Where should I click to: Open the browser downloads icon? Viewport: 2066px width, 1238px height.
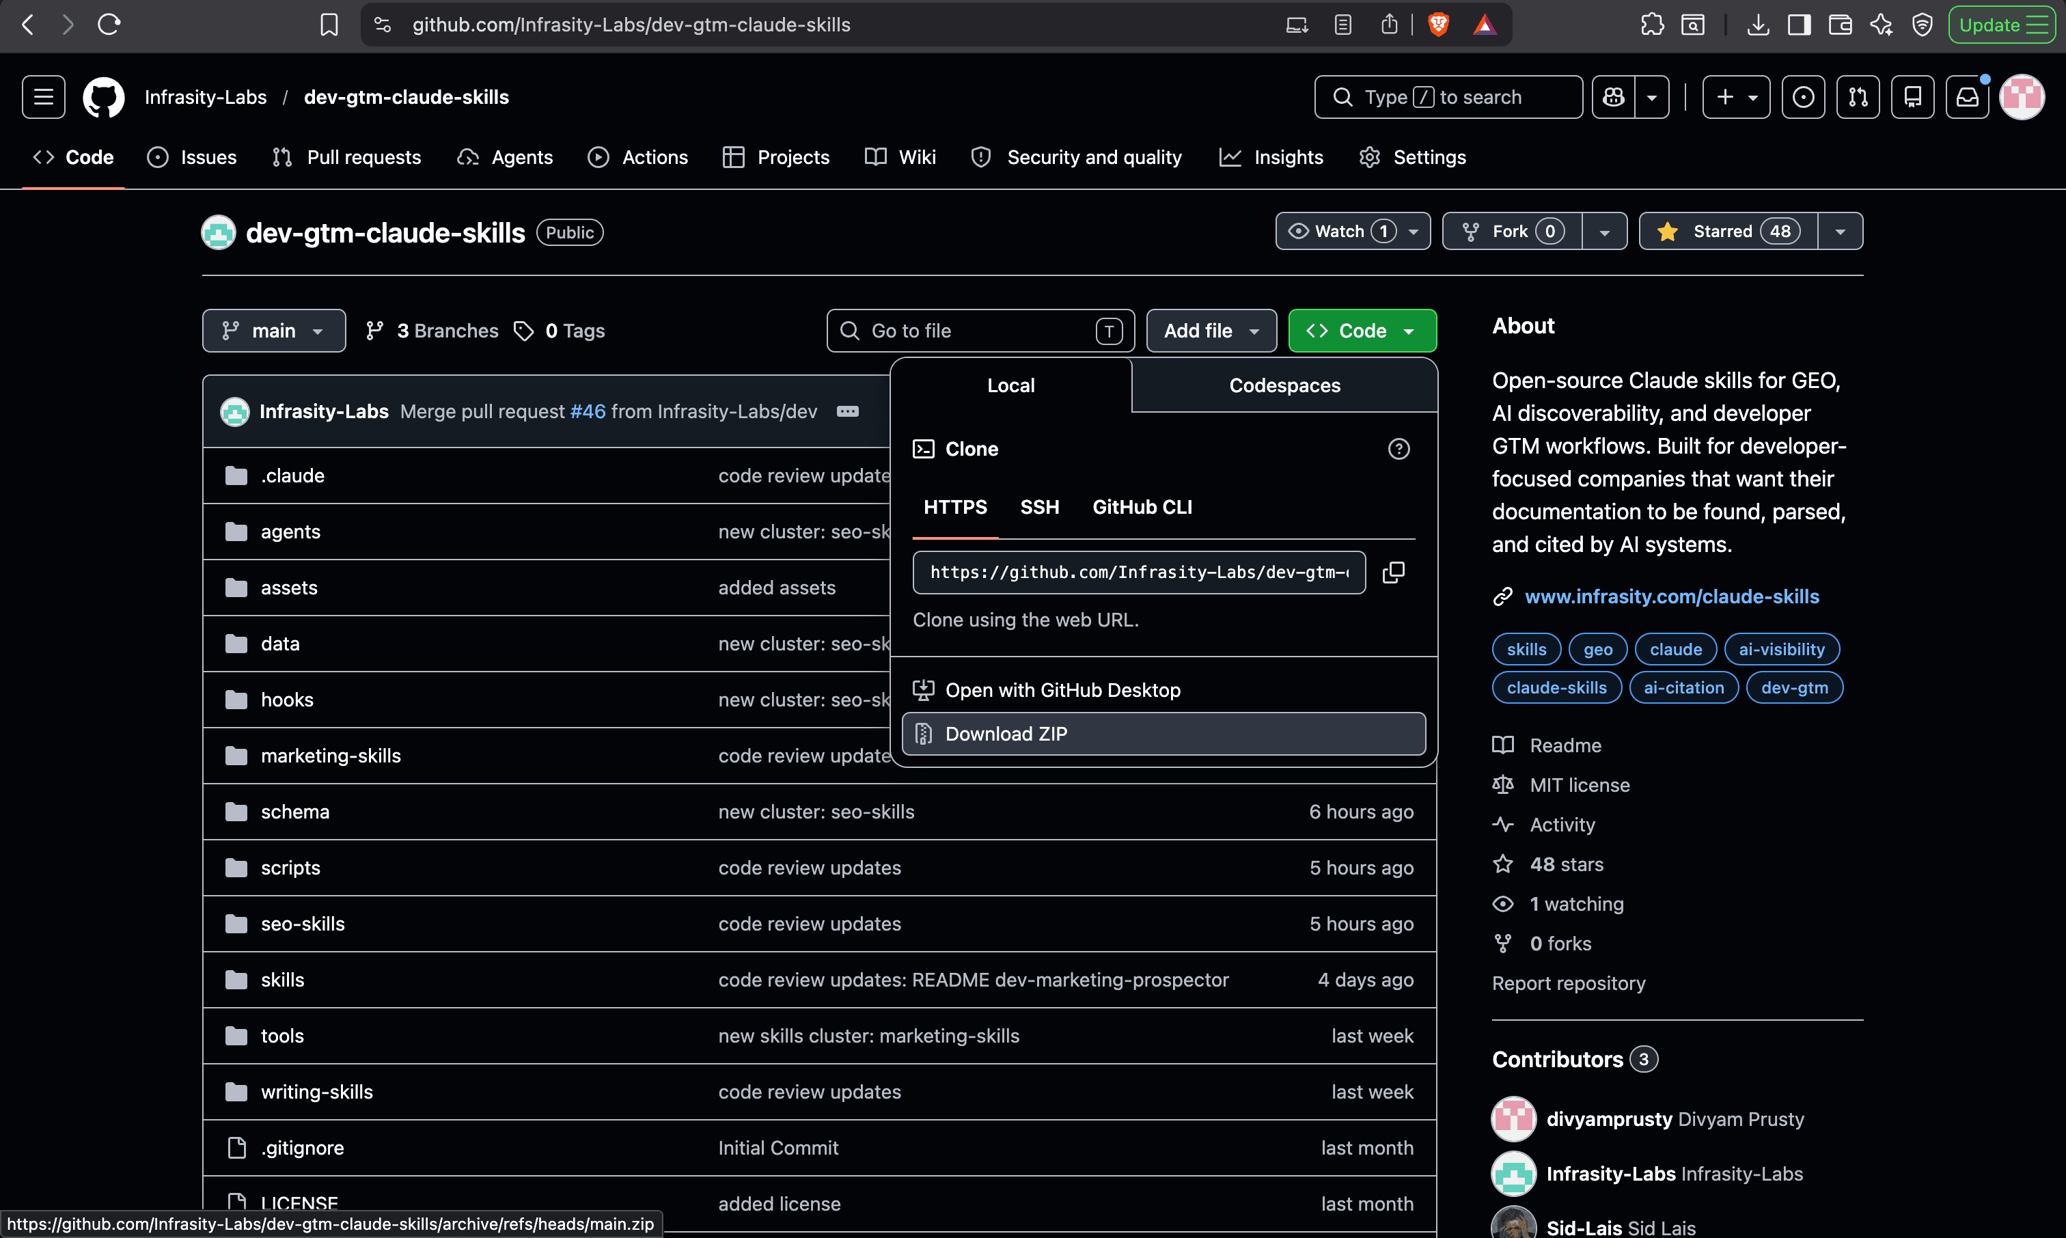click(1759, 25)
